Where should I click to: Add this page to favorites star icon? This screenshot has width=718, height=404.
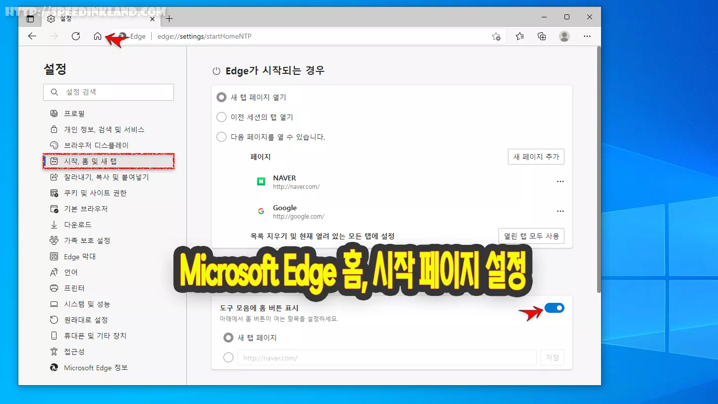pos(496,36)
